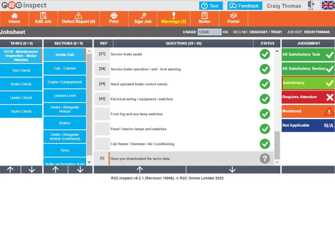
Task: Select the Sign Job icon
Action: tap(143, 19)
